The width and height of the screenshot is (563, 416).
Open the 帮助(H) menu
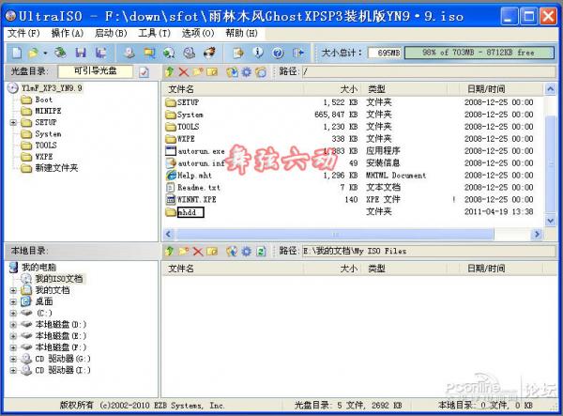tap(242, 34)
